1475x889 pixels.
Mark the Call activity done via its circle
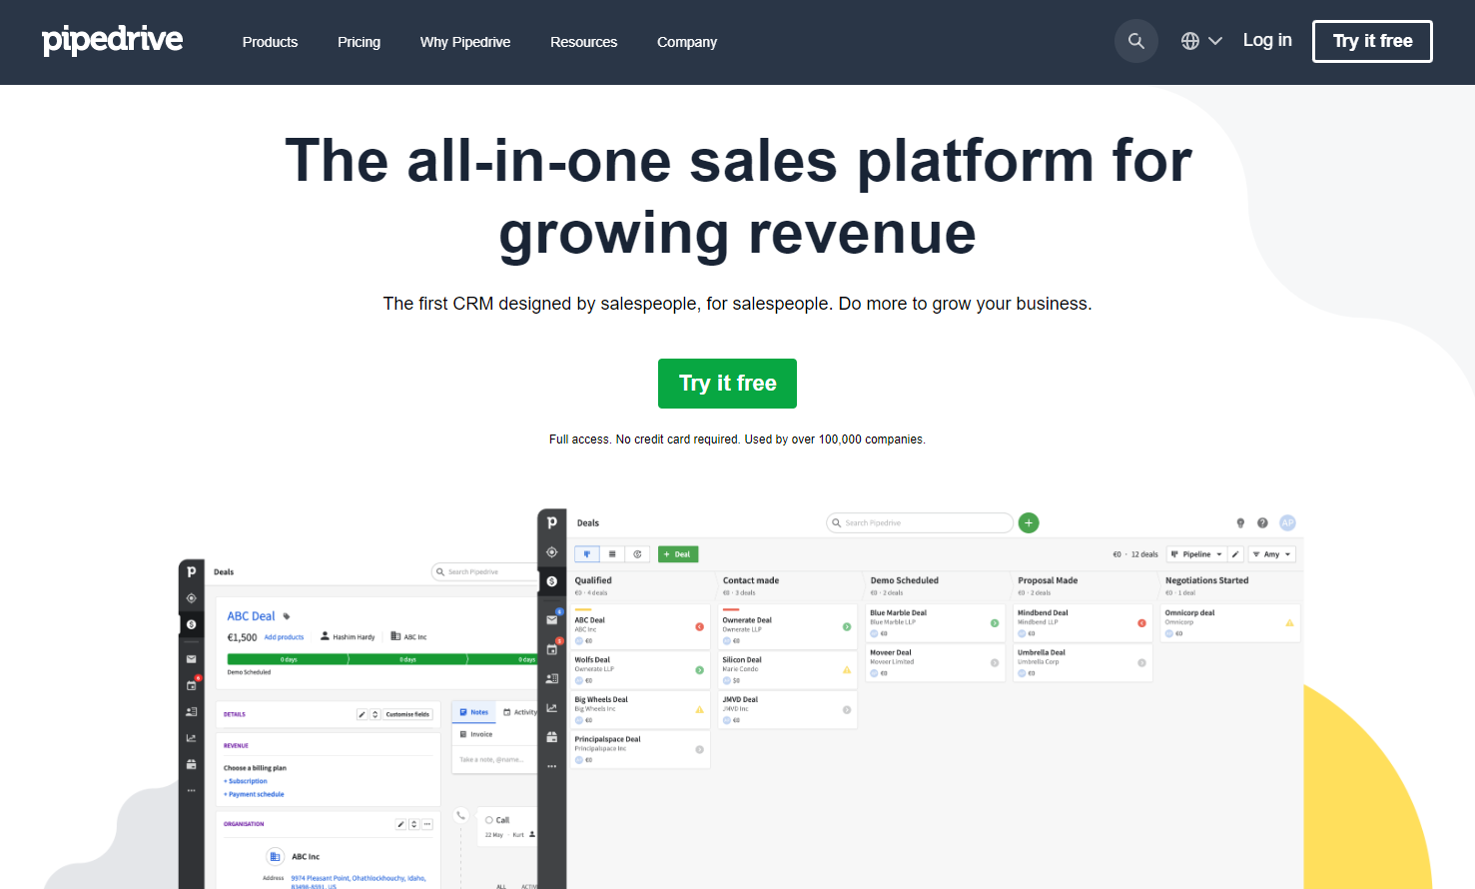pos(489,820)
